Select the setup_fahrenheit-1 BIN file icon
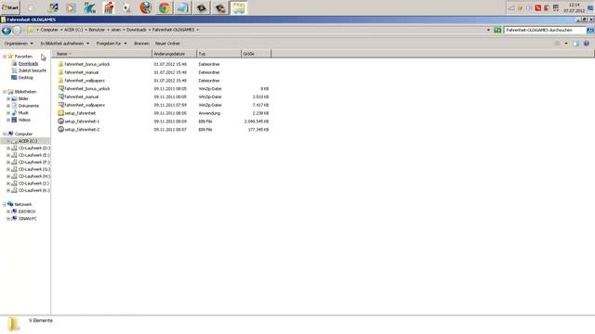The image size is (595, 334). coord(60,122)
